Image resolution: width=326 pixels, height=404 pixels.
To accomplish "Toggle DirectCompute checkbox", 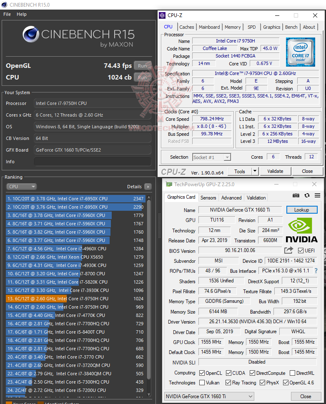I will point(253,373).
